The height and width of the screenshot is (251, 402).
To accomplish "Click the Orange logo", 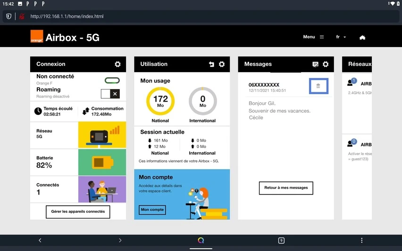I will [x=37, y=36].
